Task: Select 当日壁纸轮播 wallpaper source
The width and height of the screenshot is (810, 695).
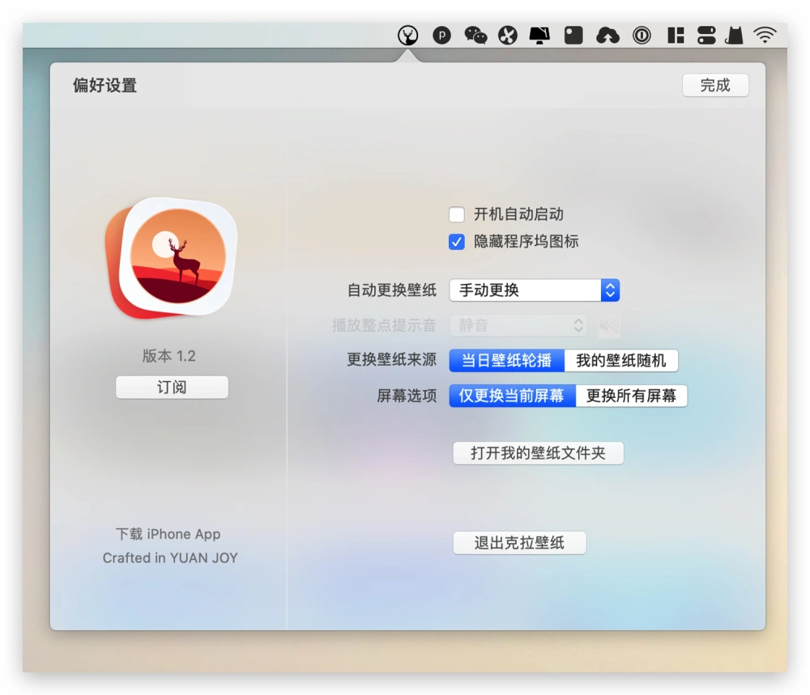Action: tap(507, 360)
